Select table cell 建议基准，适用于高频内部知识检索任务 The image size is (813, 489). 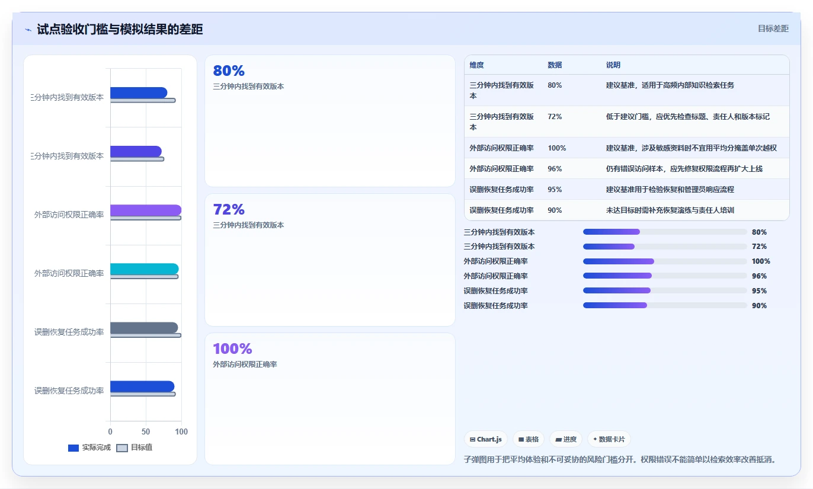[x=670, y=85]
